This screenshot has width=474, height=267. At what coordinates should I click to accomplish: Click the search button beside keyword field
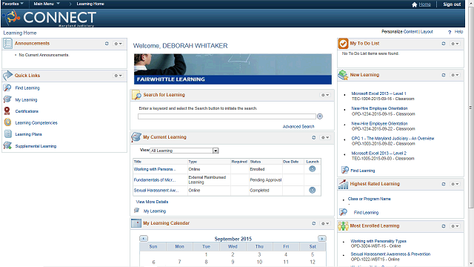[320, 116]
